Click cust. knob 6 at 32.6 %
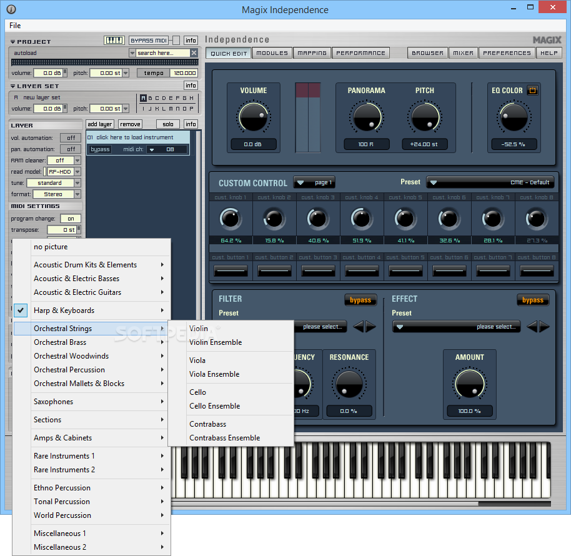 (449, 219)
